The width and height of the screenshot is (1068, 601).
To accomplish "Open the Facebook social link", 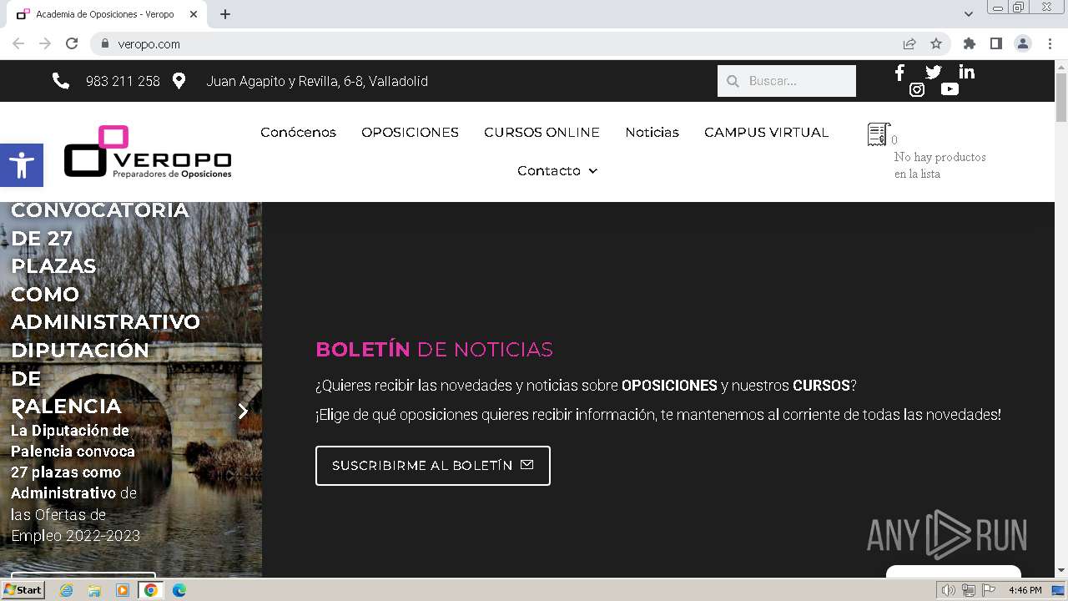I will point(899,73).
